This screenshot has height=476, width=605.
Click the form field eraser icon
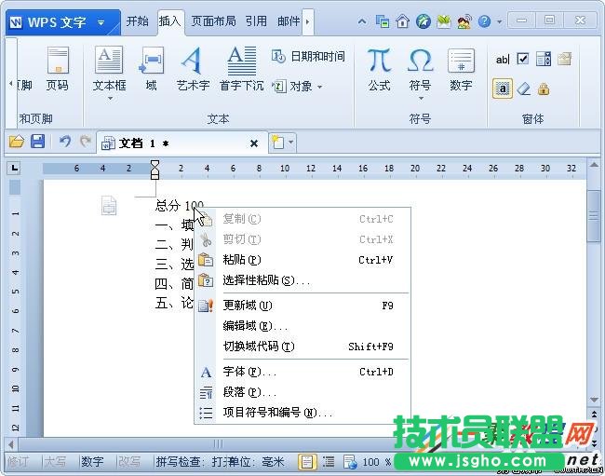pyautogui.click(x=523, y=88)
